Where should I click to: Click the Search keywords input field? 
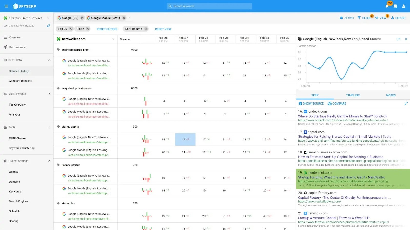(x=209, y=6)
